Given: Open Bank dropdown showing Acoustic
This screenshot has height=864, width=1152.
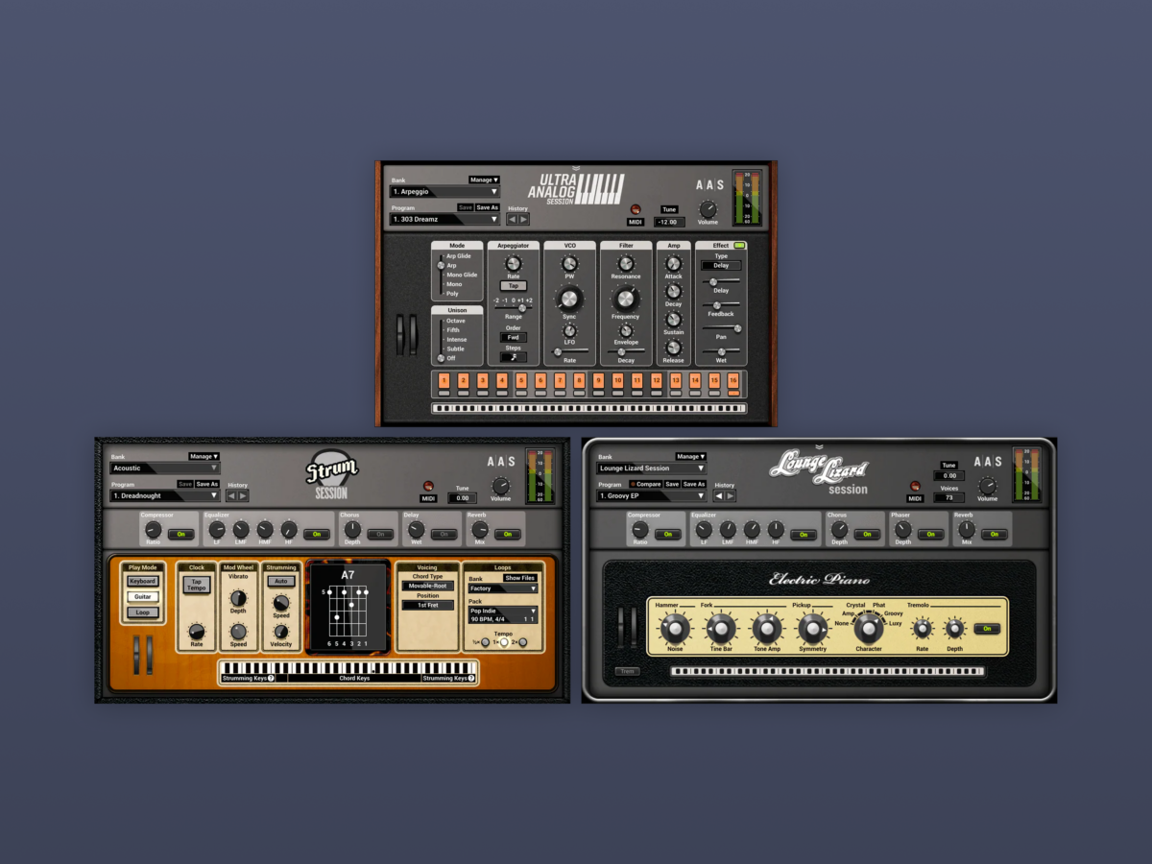Looking at the screenshot, I should [x=165, y=468].
